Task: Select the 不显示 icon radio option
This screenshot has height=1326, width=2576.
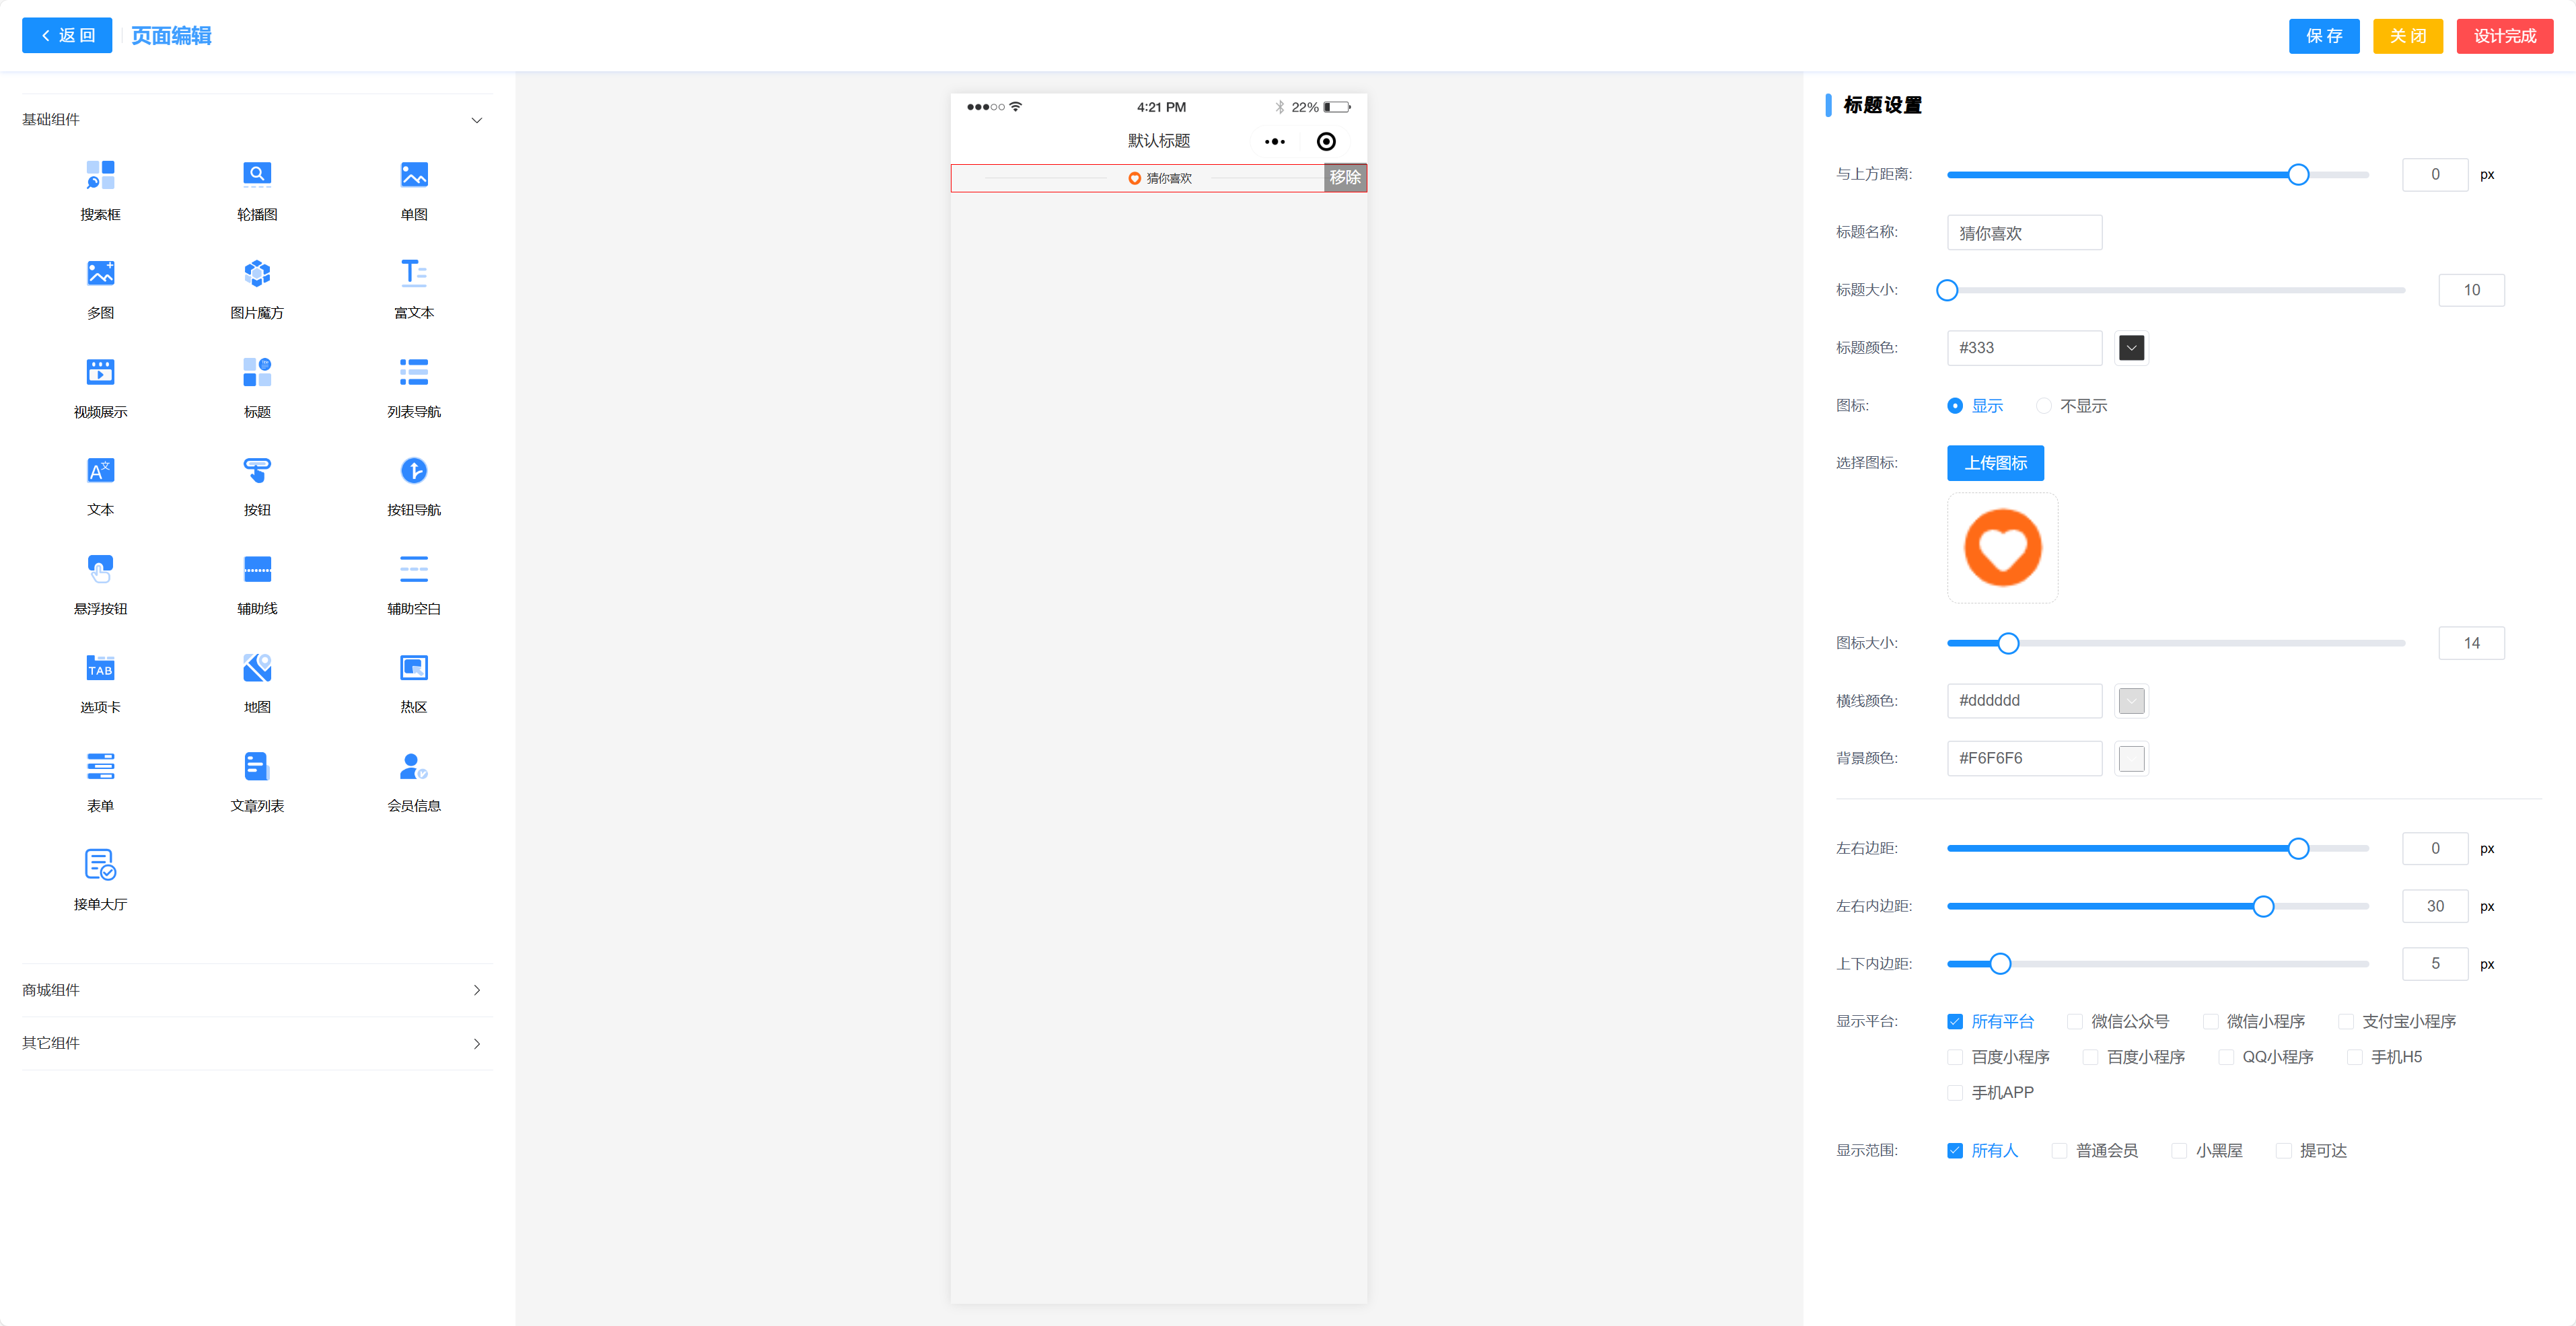Action: [x=2044, y=406]
